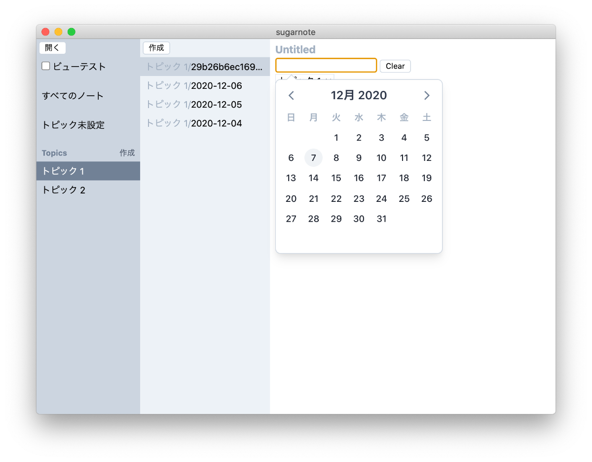Image resolution: width=592 pixels, height=462 pixels.
Task: Pick day 1 in the calendar
Action: coord(336,138)
